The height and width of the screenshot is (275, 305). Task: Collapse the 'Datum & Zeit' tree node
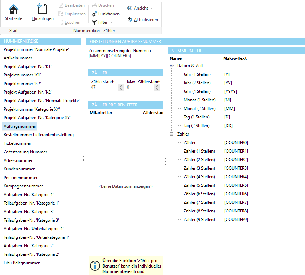click(172, 66)
